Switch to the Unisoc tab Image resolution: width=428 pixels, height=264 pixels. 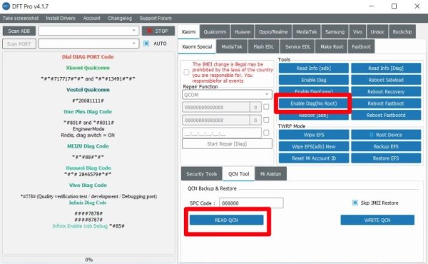click(x=377, y=31)
